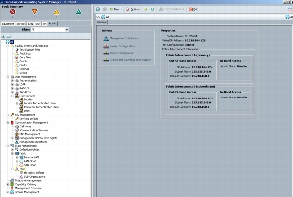
Task: Switch to the VM tab
Action: 45,24
